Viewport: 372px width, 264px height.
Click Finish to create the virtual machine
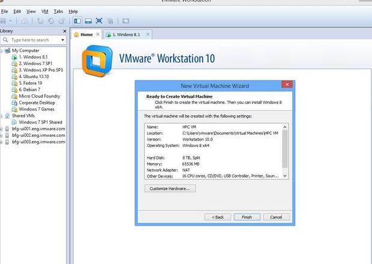[247, 217]
